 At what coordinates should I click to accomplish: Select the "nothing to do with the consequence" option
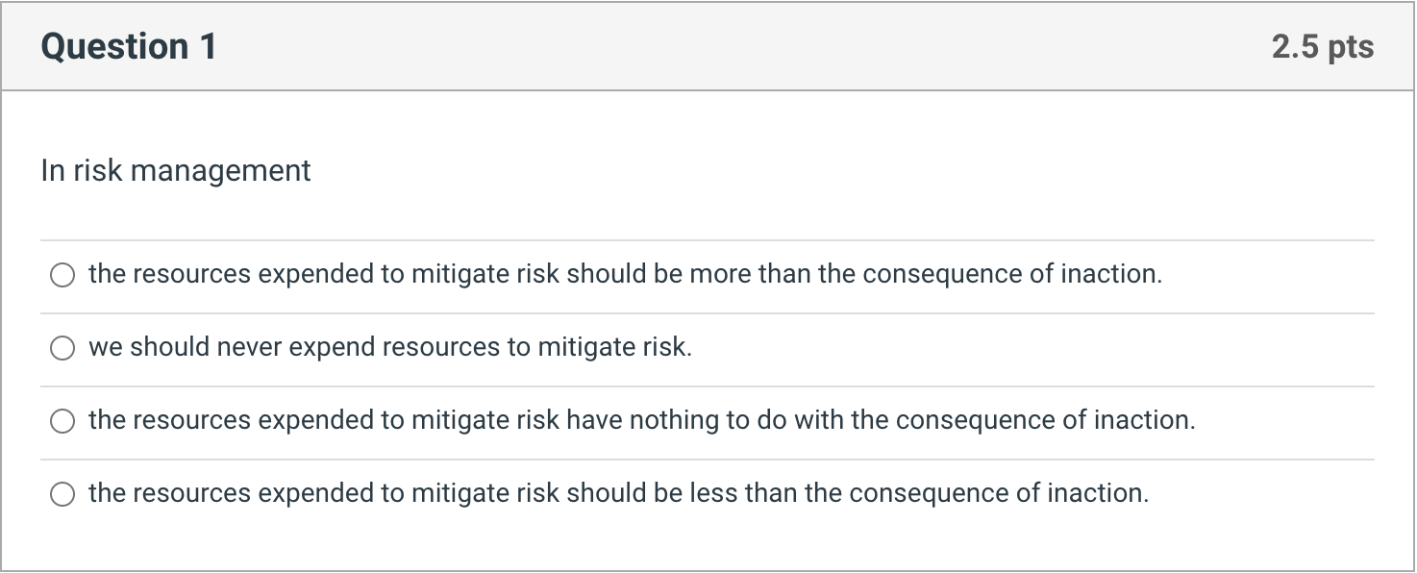tap(62, 420)
